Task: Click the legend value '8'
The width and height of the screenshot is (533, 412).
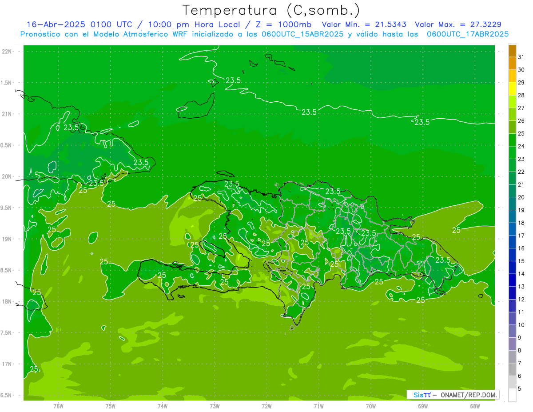Action: pyautogui.click(x=520, y=351)
